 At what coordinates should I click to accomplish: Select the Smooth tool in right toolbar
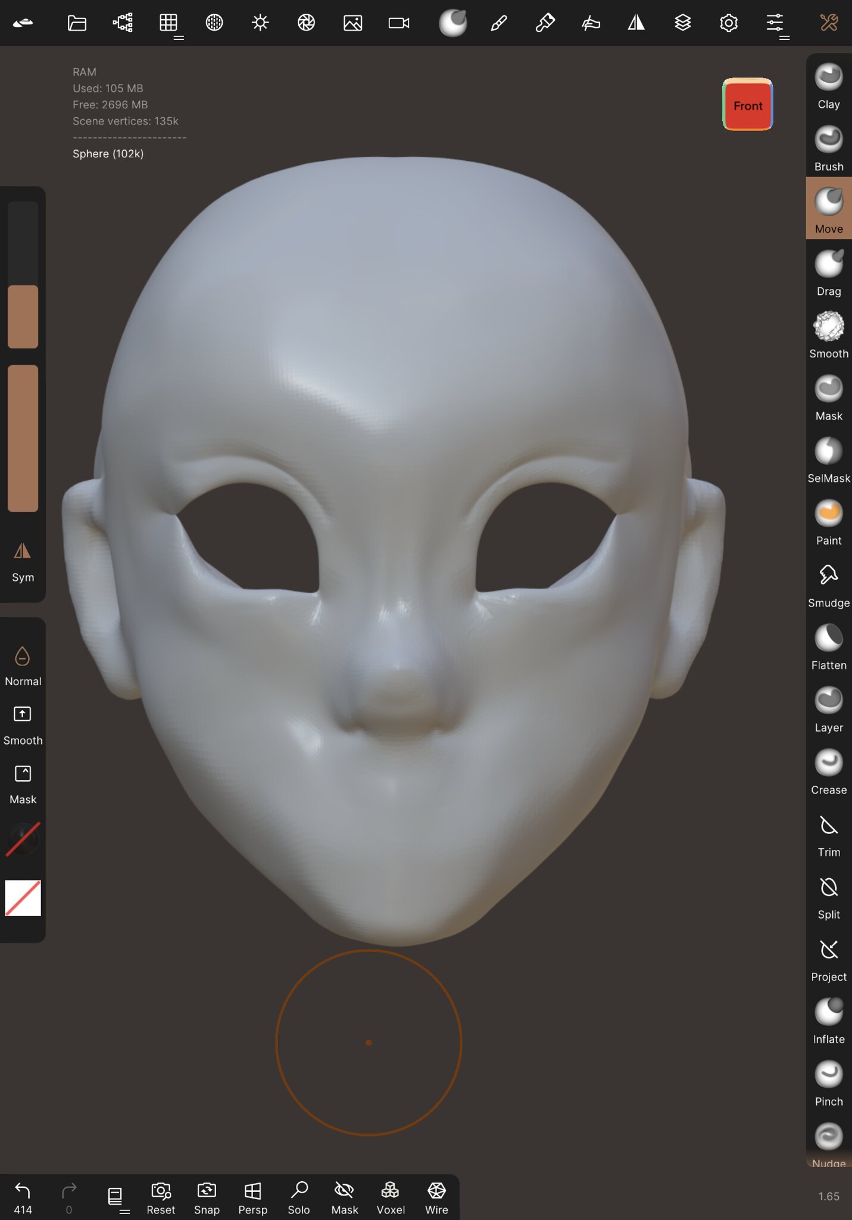[829, 335]
